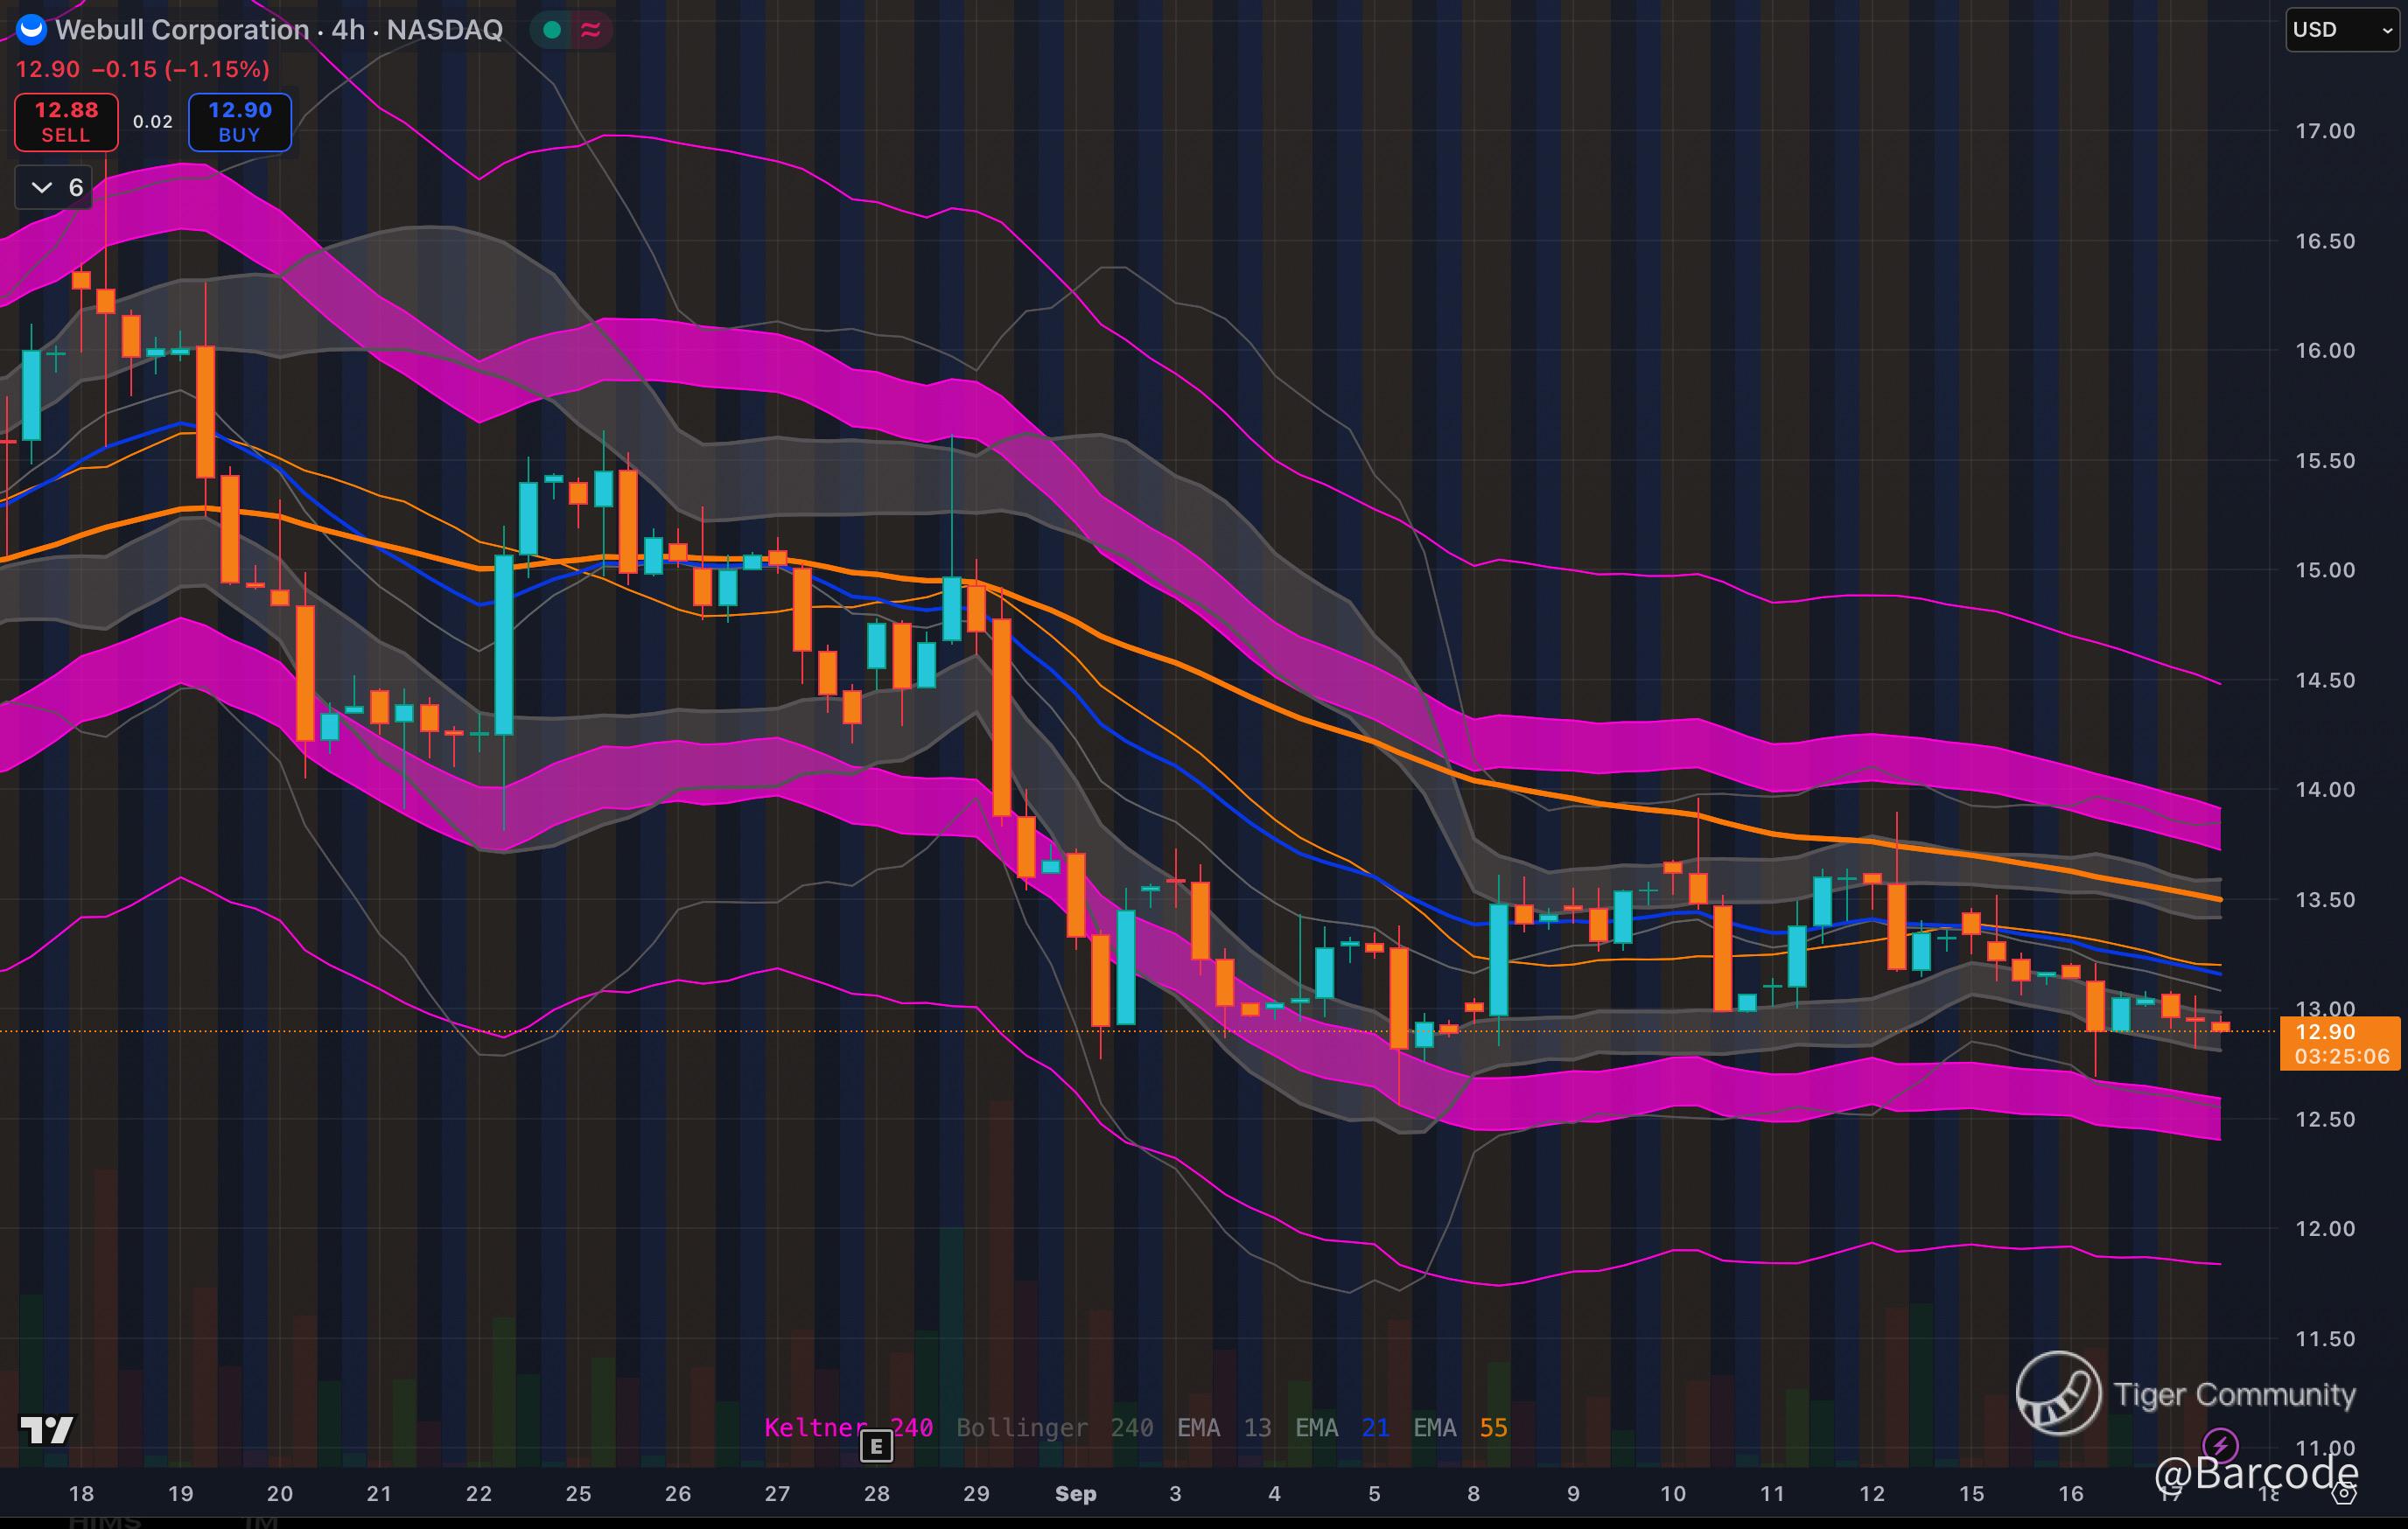The image size is (2408, 1529).
Task: Click the Webull Corporation logo icon
Action: (32, 29)
